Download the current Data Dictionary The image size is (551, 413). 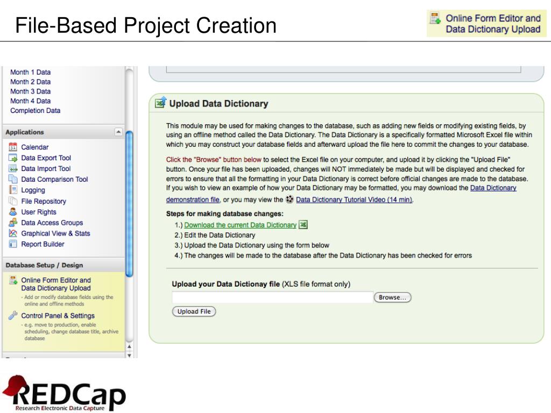pyautogui.click(x=241, y=225)
